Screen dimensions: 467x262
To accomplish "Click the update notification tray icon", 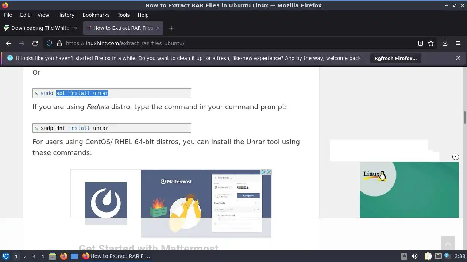I will click(447, 256).
